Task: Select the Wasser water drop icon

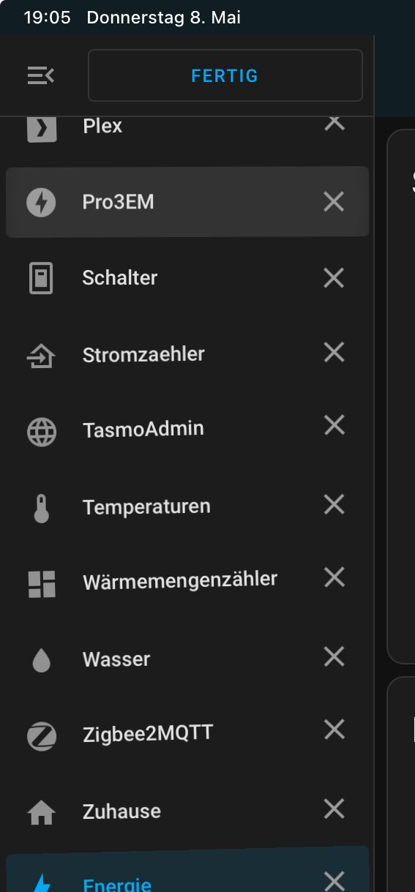Action: coord(42,660)
